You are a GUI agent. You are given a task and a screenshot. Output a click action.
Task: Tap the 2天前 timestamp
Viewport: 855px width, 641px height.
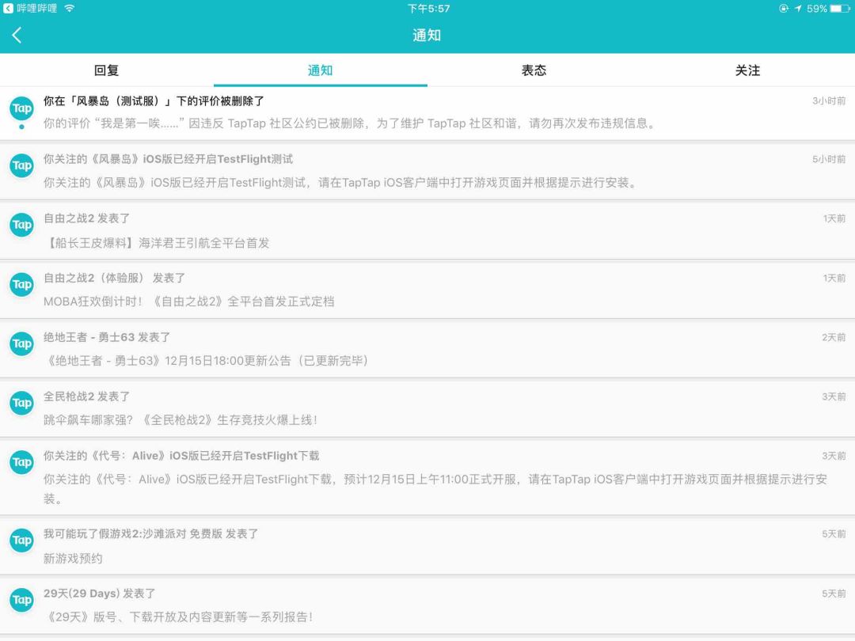pos(834,337)
